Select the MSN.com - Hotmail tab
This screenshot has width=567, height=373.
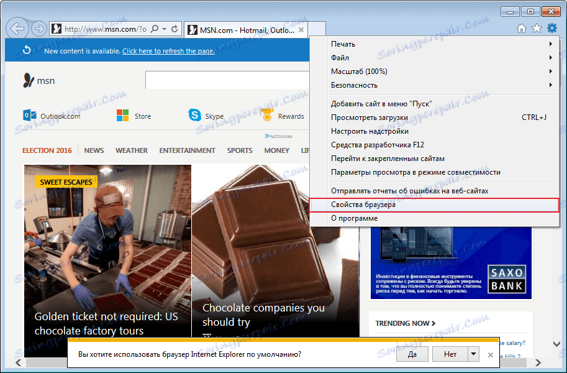(247, 30)
